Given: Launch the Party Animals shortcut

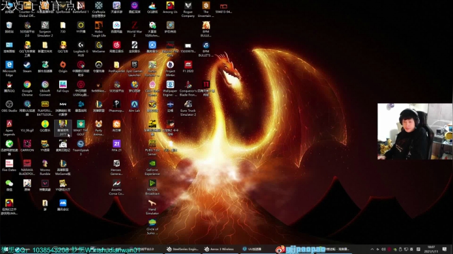Looking at the screenshot, I should click(x=99, y=128).
